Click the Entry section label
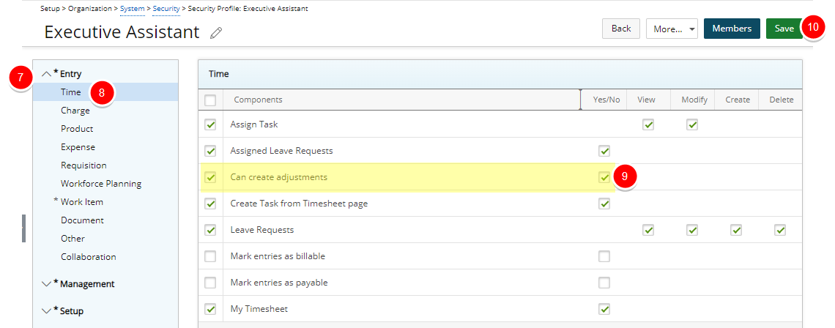Screen dimensions: 835x328 (x=70, y=74)
